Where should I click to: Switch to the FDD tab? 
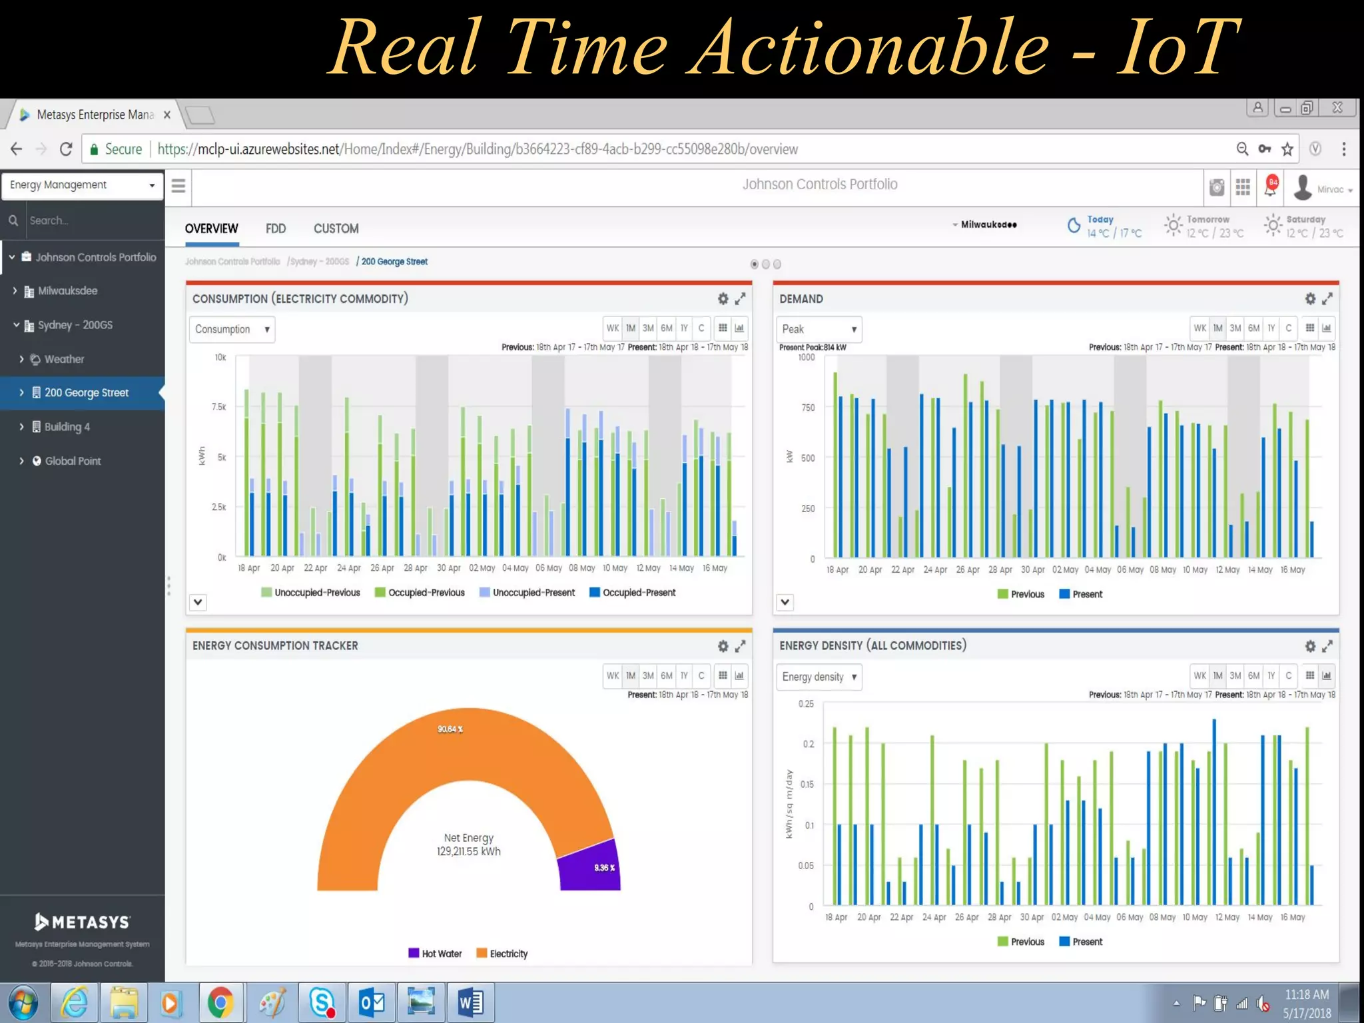[x=276, y=229]
